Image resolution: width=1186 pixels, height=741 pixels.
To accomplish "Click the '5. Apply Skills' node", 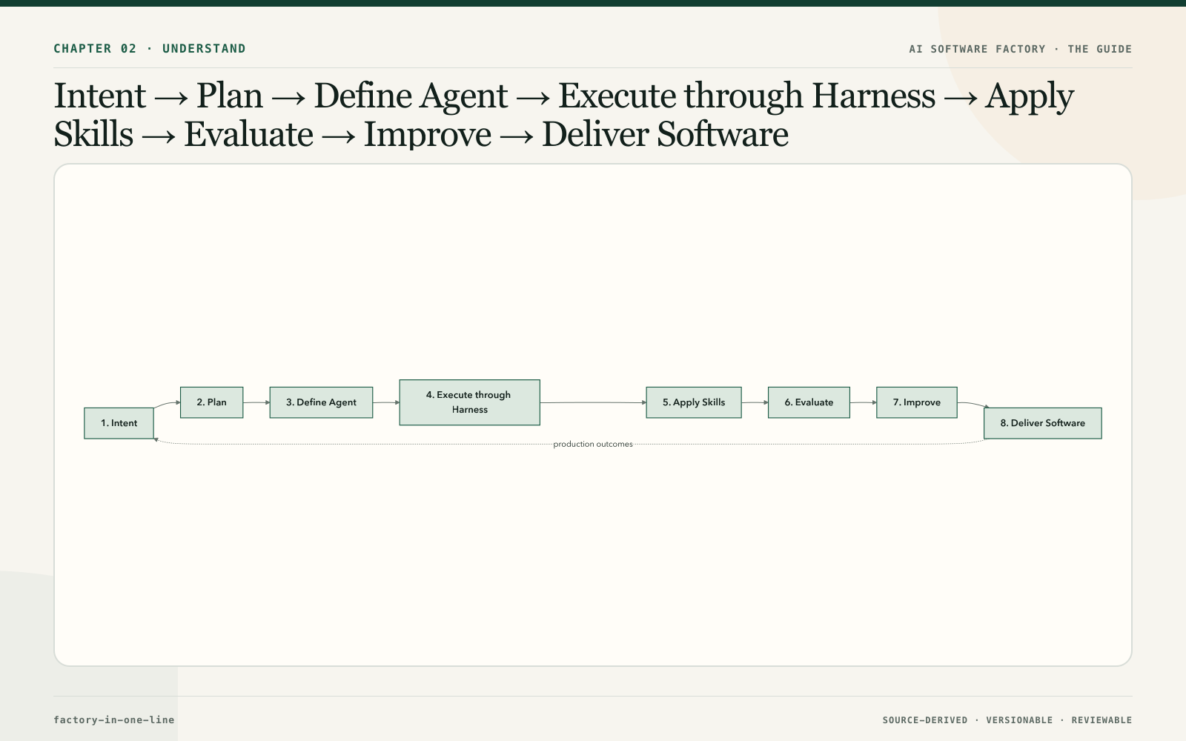I will (694, 402).
